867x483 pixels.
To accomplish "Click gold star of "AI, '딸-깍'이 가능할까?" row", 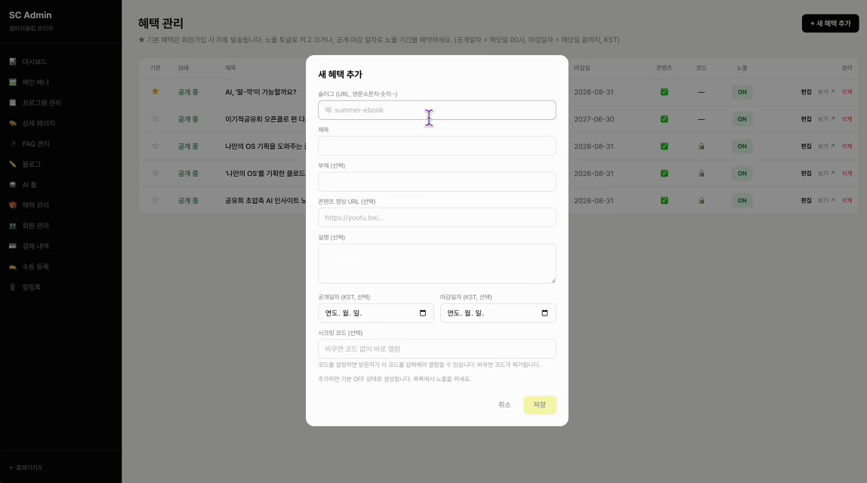I will click(156, 92).
